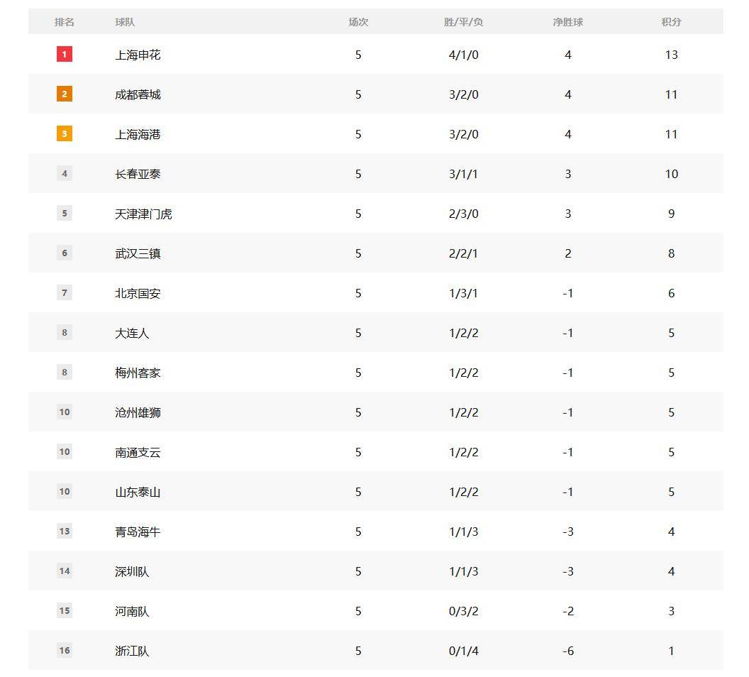Click the rank 16 badge

(65, 650)
